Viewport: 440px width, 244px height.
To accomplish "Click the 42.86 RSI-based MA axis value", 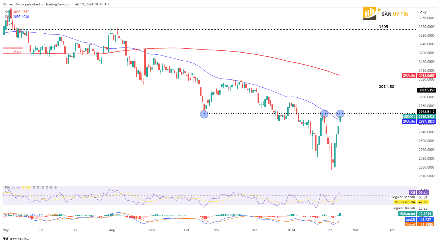I will (423, 202).
